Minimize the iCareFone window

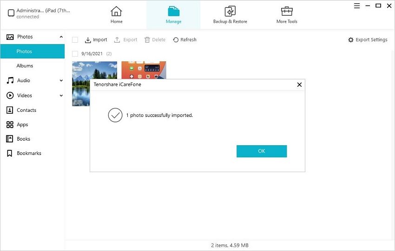(368, 6)
